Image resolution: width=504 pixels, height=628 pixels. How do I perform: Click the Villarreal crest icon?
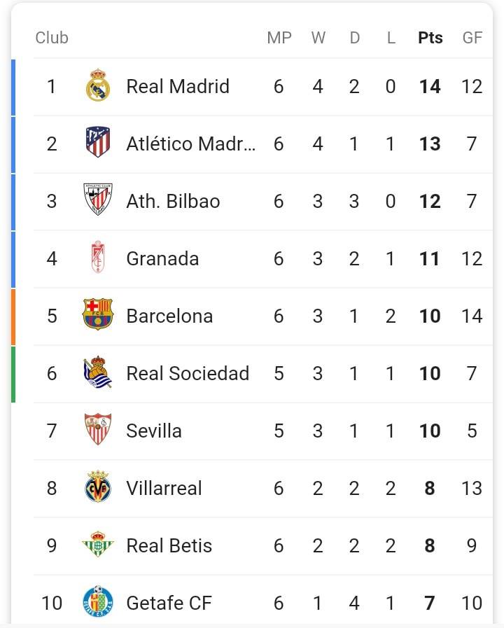tap(98, 487)
